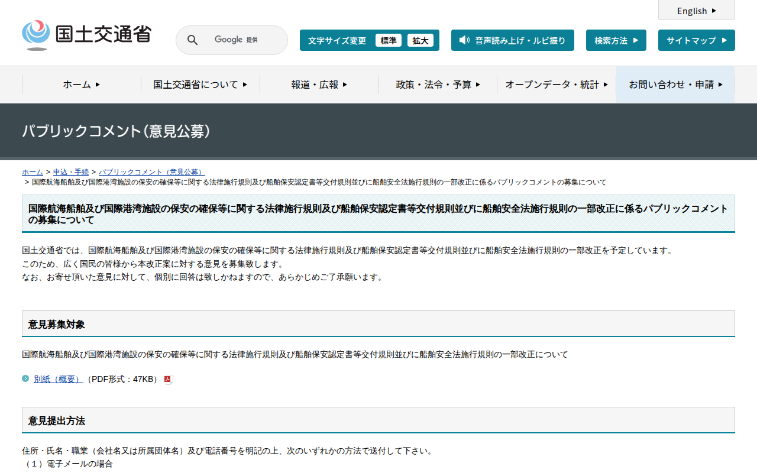This screenshot has height=473, width=757.
Task: Click the Google 提供 search branding
Action: [x=237, y=40]
